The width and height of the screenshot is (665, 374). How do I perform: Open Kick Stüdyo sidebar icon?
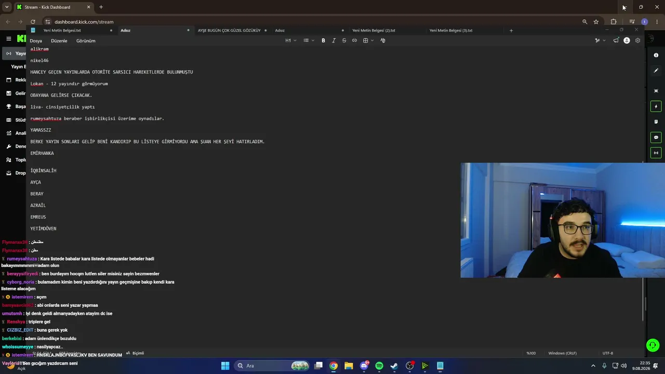(x=9, y=120)
